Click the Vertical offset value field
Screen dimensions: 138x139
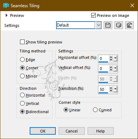(x=103, y=69)
